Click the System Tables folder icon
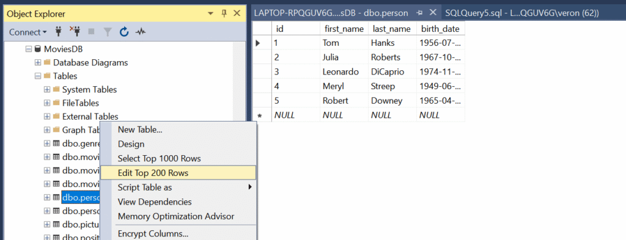The height and width of the screenshot is (240, 626). click(x=56, y=89)
